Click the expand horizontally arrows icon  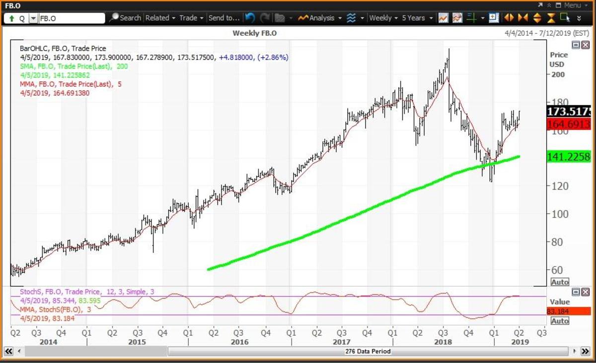click(x=509, y=18)
